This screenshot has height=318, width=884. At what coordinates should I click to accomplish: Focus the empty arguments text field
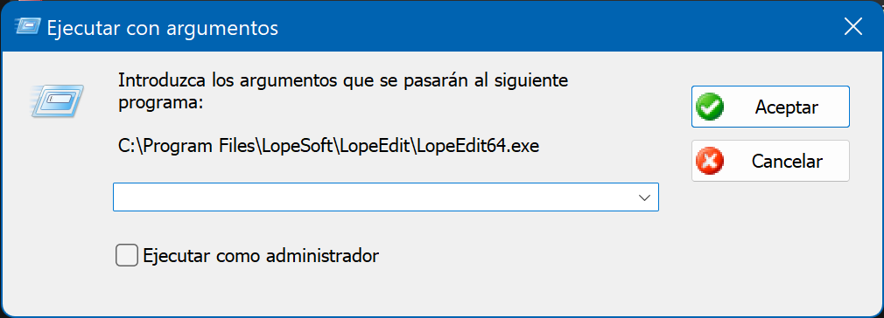point(373,197)
